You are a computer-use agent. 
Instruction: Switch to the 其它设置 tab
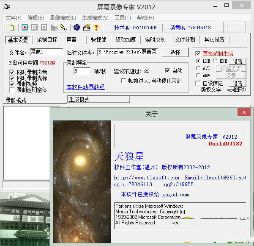point(214,39)
